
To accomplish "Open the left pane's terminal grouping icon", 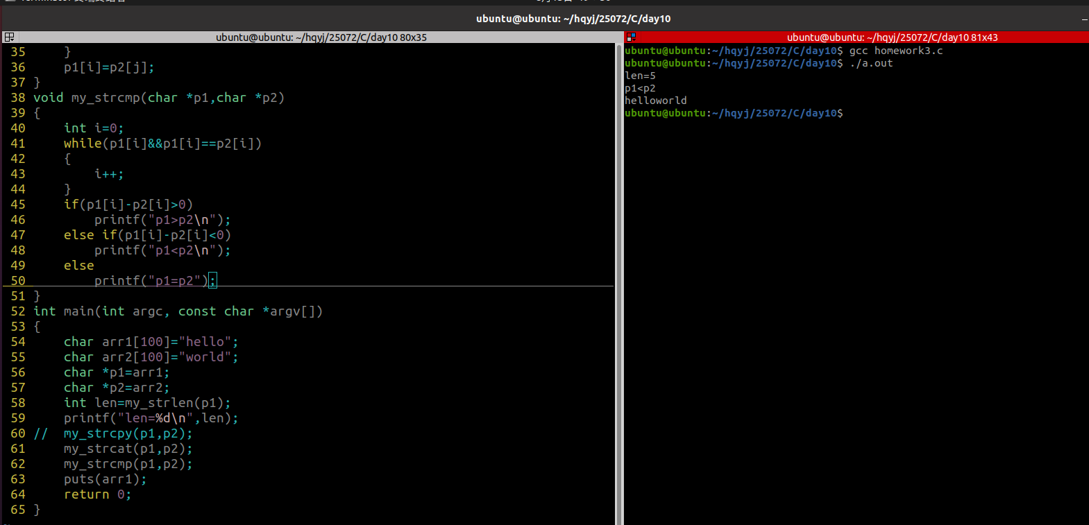I will coord(9,37).
